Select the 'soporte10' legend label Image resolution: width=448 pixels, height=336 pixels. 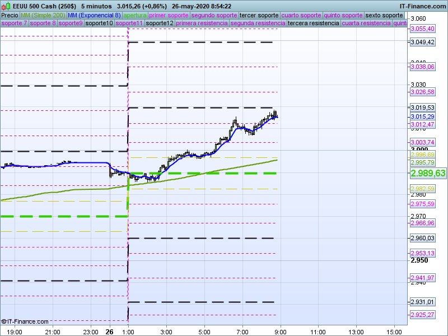pos(99,24)
